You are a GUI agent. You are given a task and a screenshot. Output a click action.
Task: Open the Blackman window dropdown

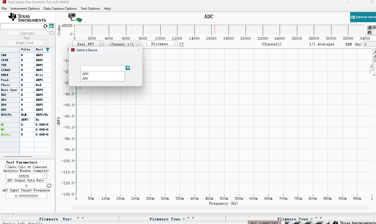(175, 44)
